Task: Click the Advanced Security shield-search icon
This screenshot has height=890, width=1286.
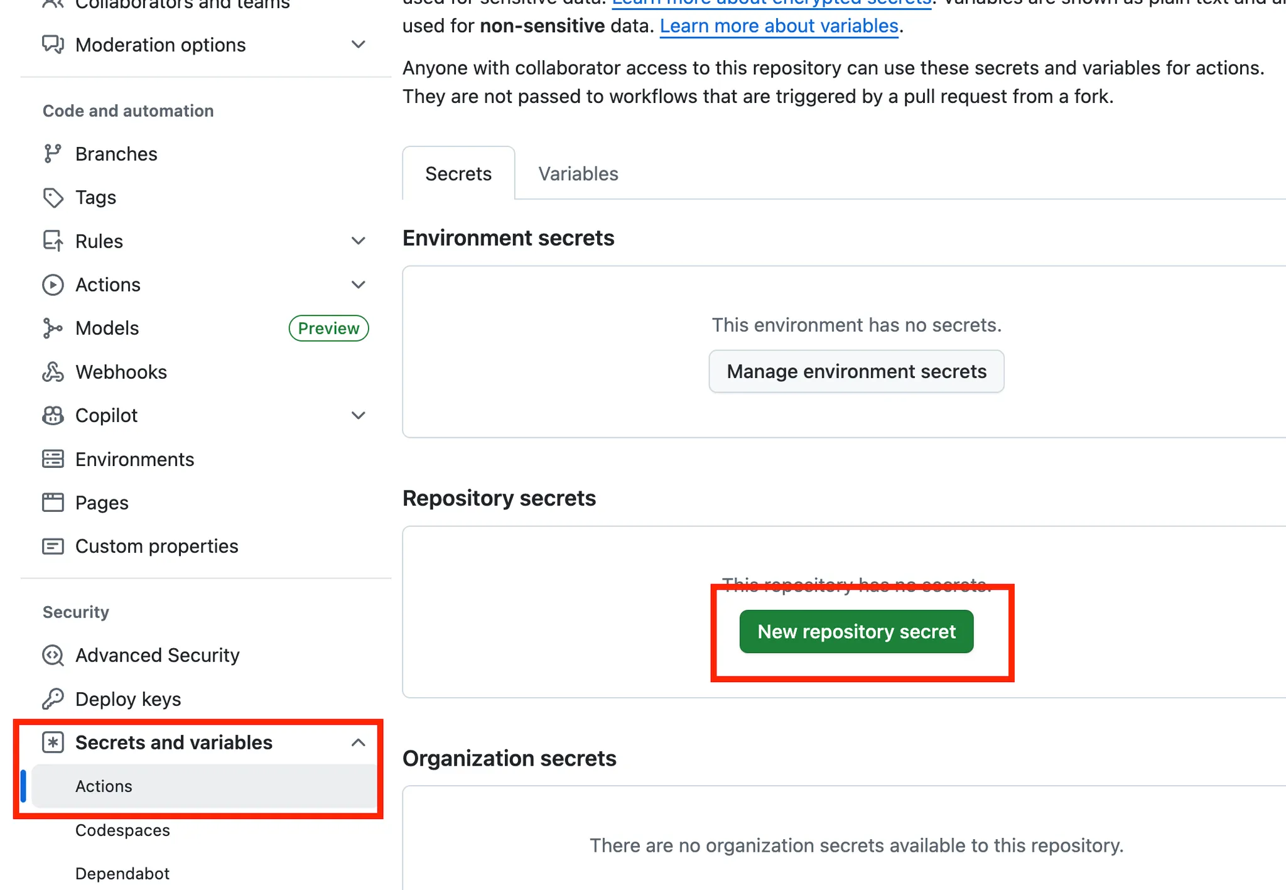Action: (x=53, y=655)
